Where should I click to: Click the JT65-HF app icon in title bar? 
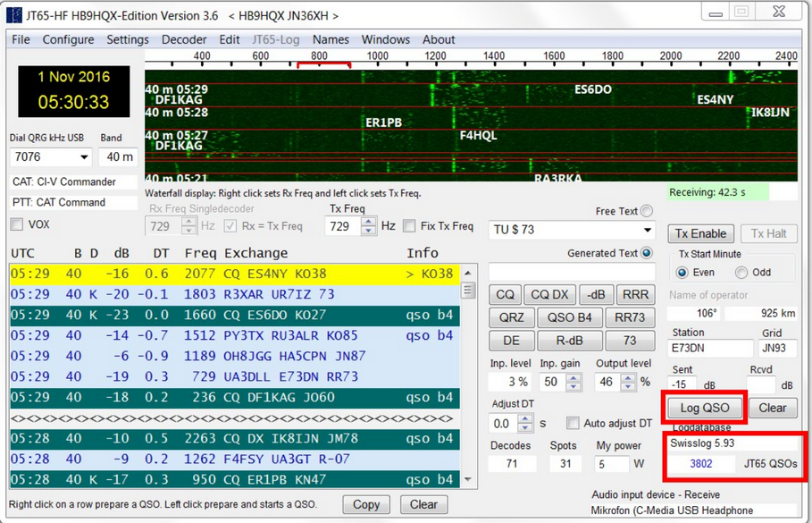[14, 15]
